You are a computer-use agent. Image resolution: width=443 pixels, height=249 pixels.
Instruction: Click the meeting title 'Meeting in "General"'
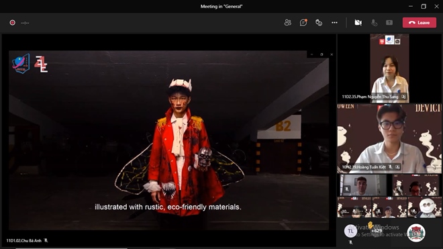[222, 6]
